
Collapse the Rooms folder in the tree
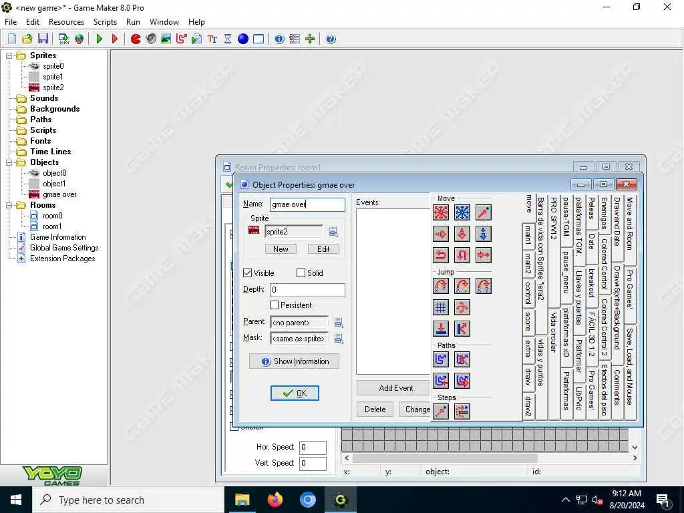click(9, 205)
